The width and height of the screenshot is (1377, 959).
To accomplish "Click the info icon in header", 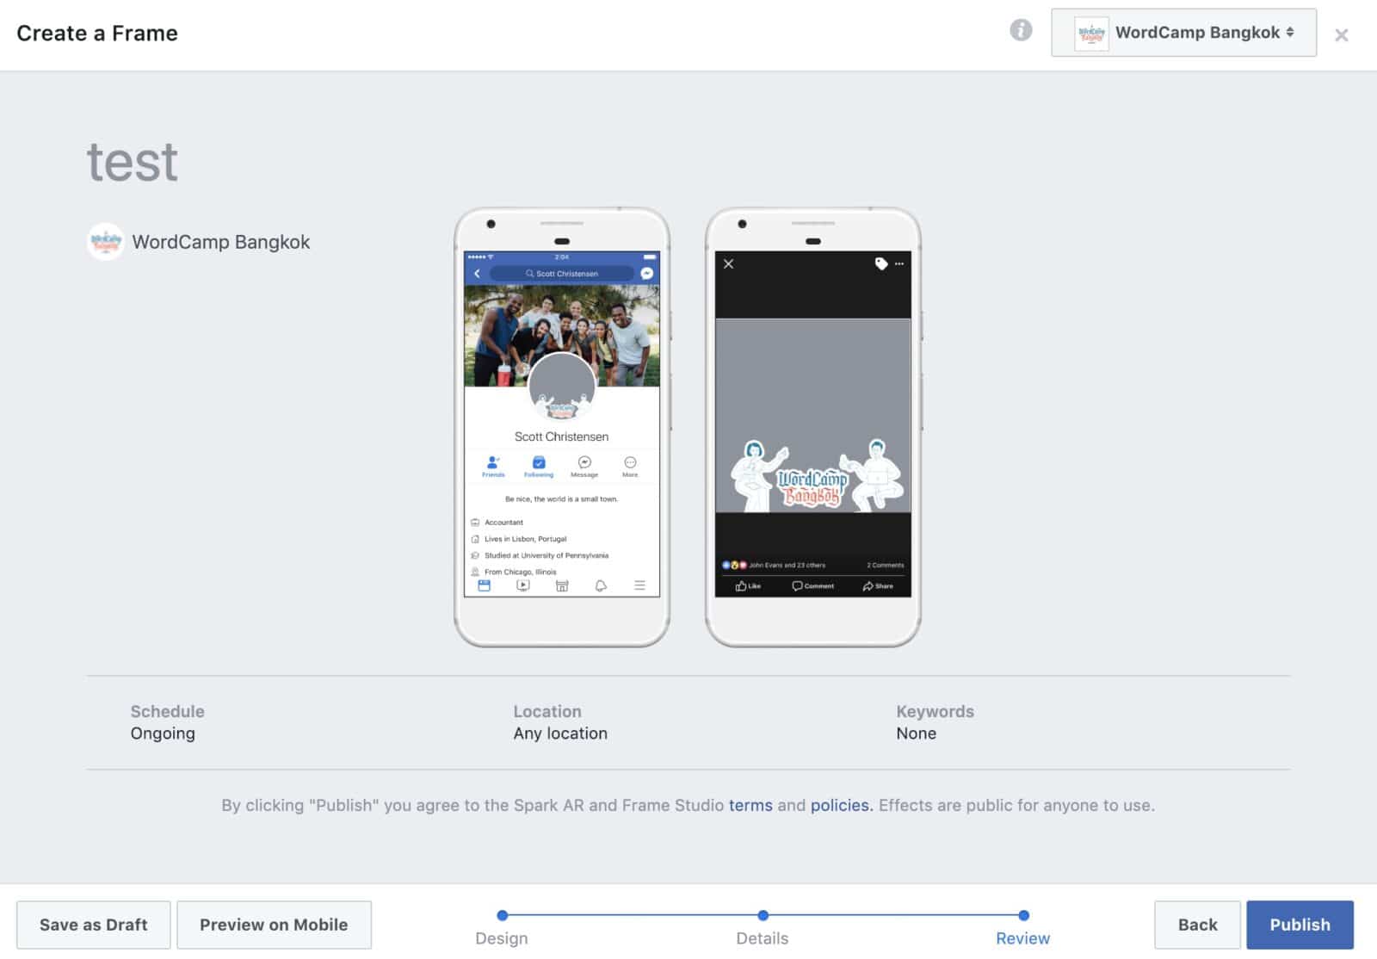I will tap(1021, 31).
